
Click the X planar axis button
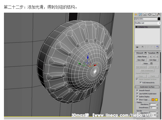151,56
